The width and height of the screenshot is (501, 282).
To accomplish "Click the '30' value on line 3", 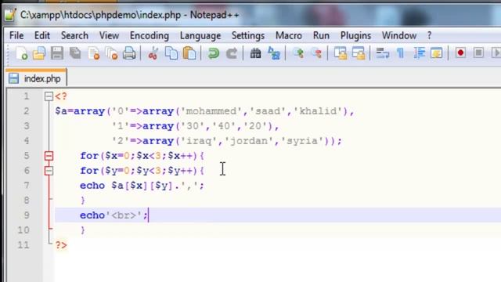I will pyautogui.click(x=193, y=126).
